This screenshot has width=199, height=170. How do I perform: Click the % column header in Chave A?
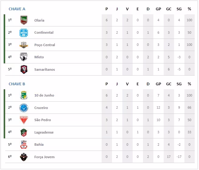tap(189, 9)
